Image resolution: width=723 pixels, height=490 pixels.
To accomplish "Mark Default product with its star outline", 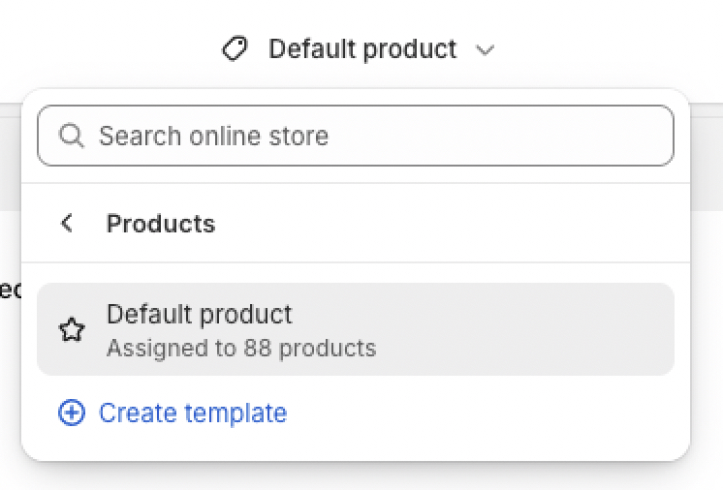I will click(72, 329).
